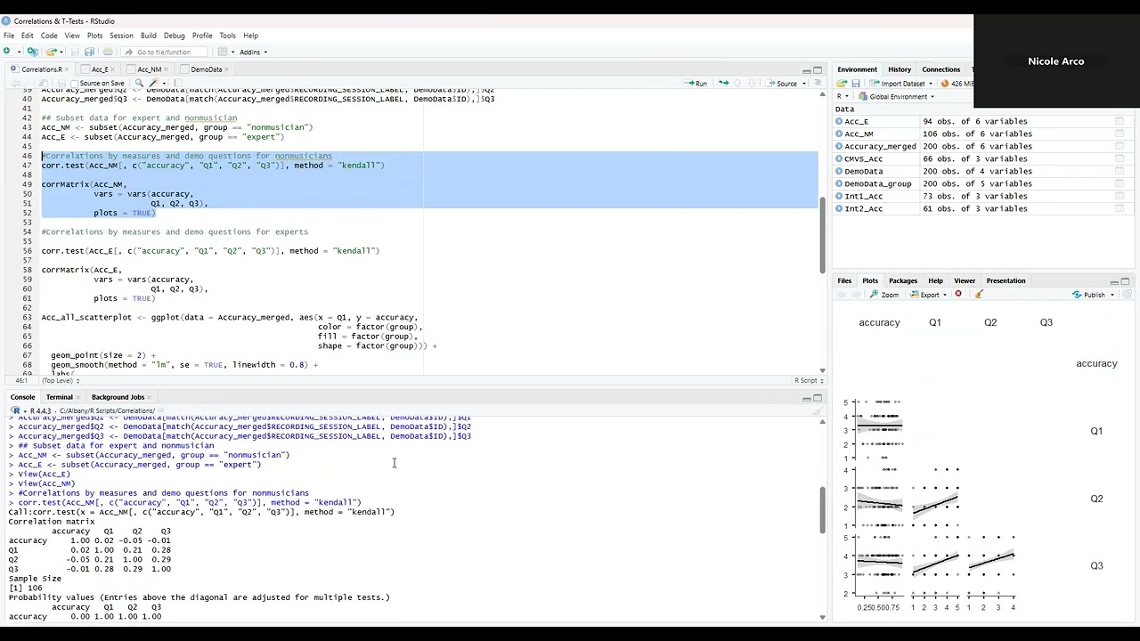
Task: Open the Packages tab
Action: coord(902,280)
